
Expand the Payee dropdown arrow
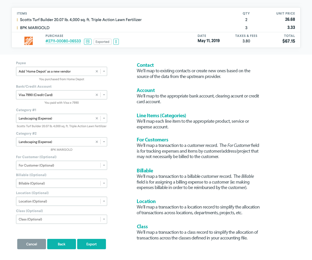(104, 71)
